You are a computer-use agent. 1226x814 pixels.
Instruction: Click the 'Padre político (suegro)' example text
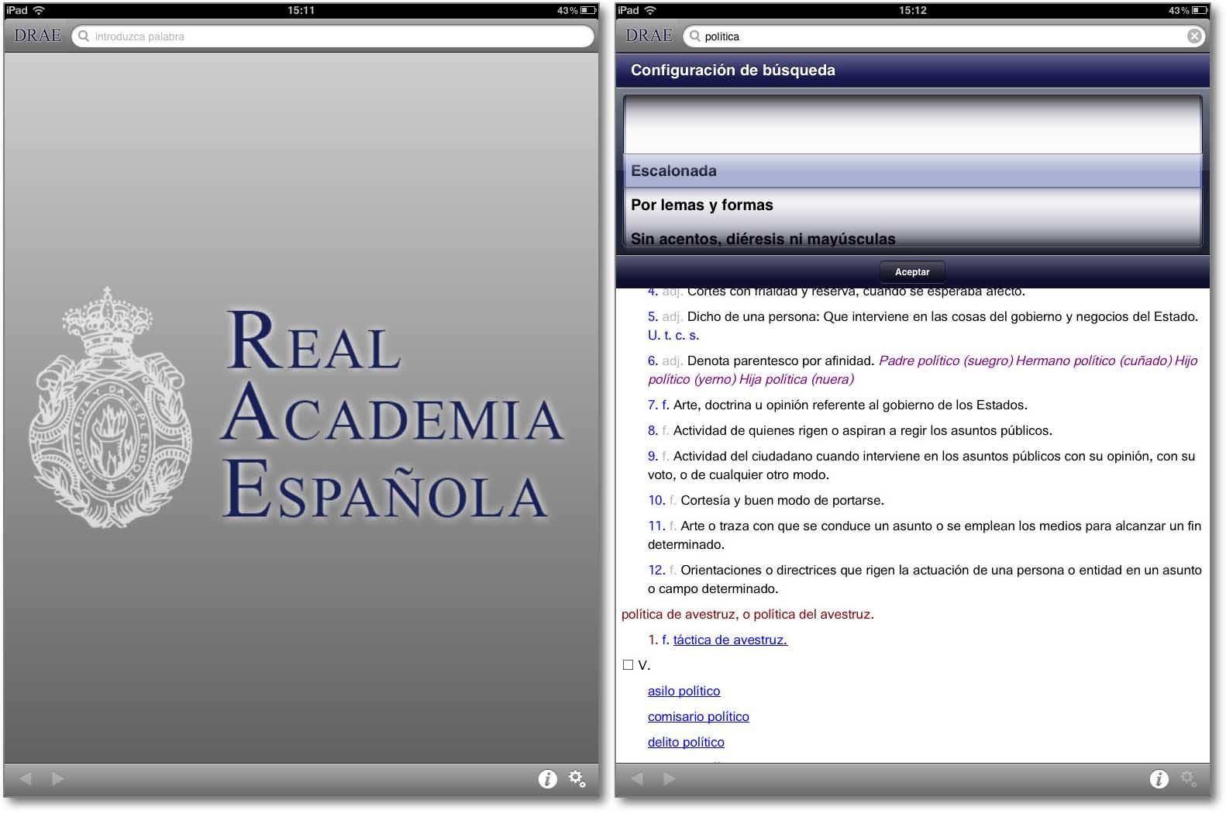[x=945, y=360]
